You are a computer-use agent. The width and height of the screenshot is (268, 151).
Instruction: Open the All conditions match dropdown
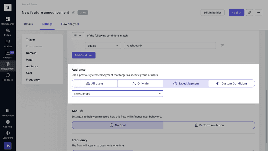[x=78, y=36]
